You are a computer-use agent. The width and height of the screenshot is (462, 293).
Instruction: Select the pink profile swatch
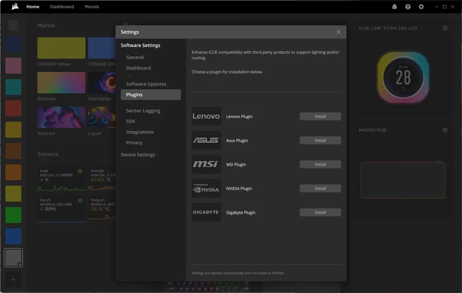tap(13, 66)
